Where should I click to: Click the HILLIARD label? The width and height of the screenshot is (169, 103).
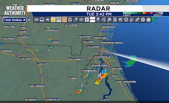(x=88, y=42)
